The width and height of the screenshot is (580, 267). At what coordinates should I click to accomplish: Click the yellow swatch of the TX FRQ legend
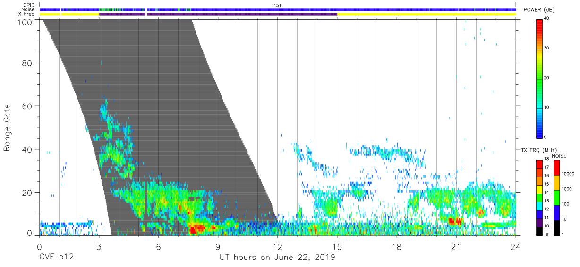click(x=540, y=189)
